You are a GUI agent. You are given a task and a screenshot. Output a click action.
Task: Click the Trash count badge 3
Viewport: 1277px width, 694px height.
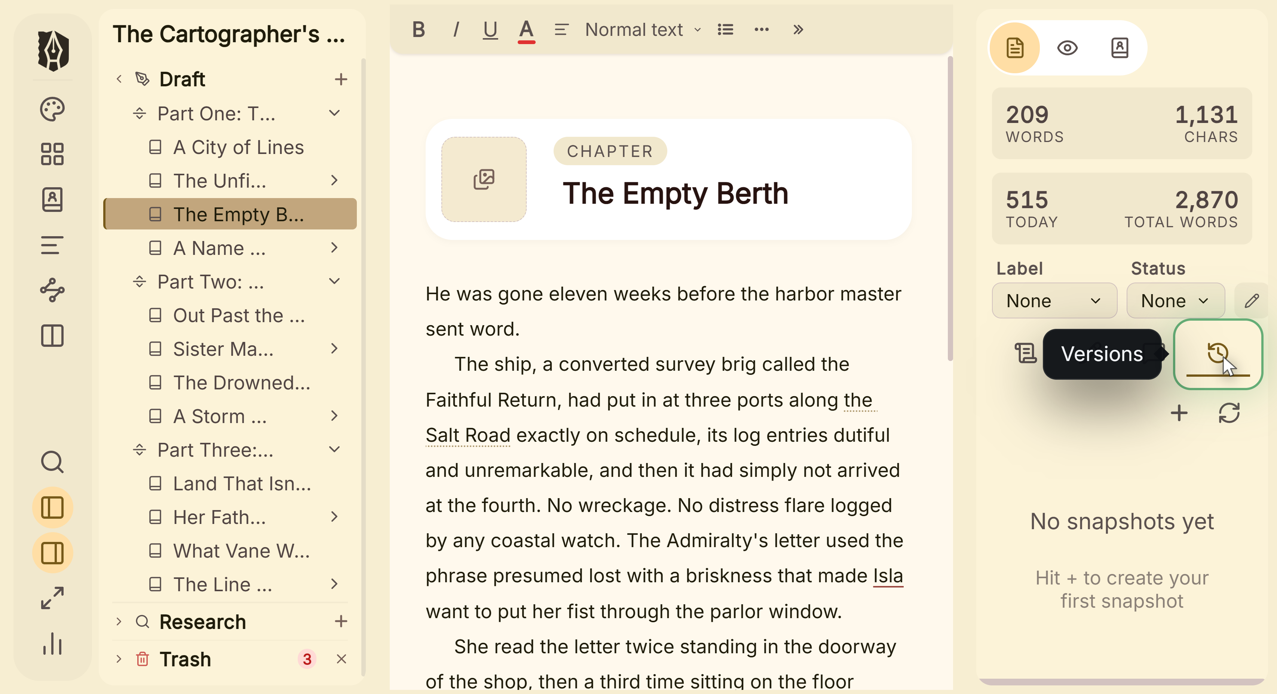307,659
